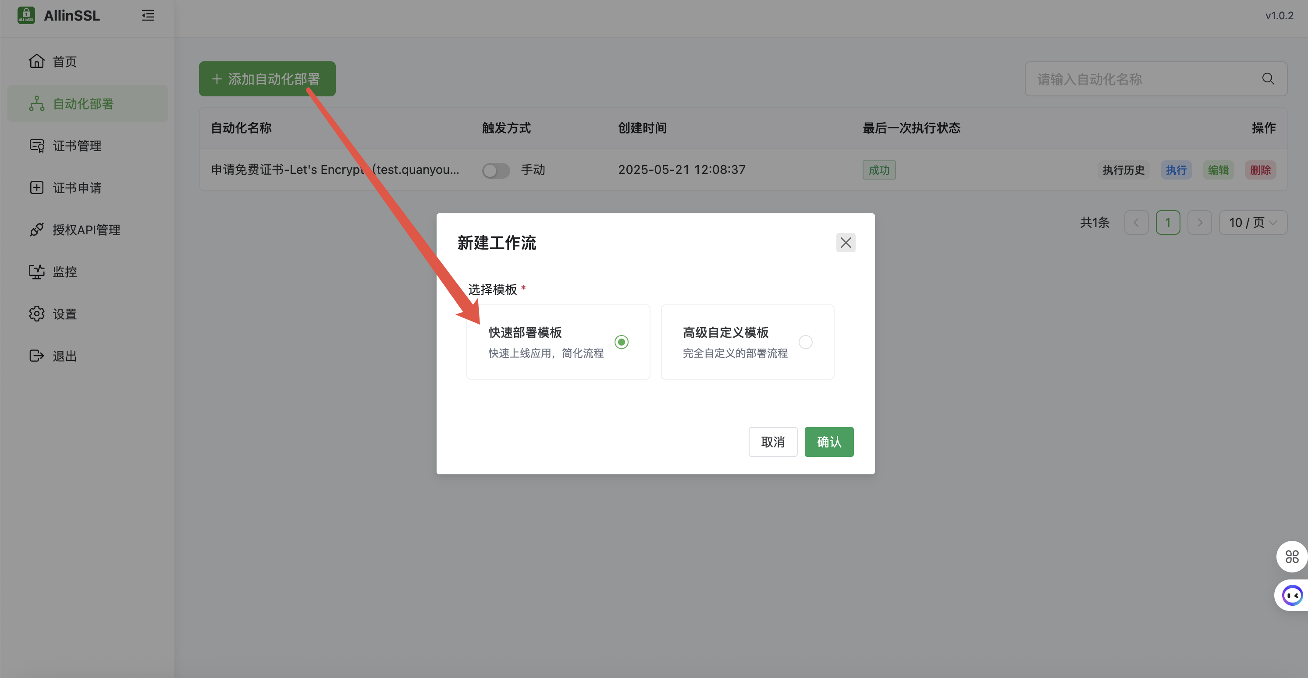Open 证书管理 in the sidebar
Screen dimensions: 1308x678
77,146
